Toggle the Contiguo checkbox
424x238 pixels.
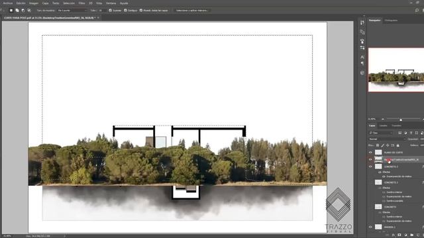(125, 11)
